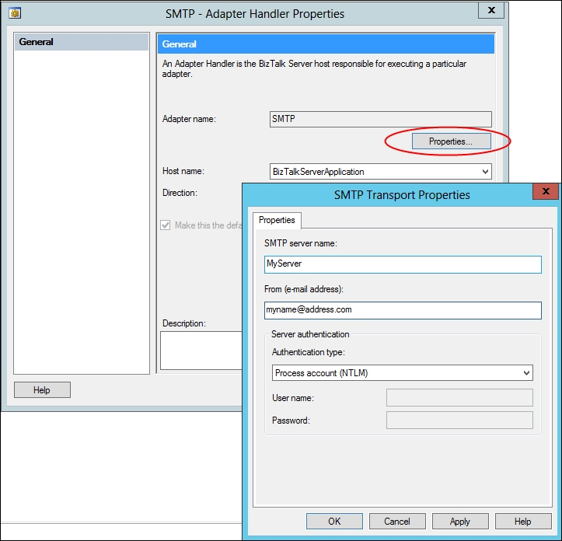Open the Authentication type dropdown
562x541 pixels.
402,373
